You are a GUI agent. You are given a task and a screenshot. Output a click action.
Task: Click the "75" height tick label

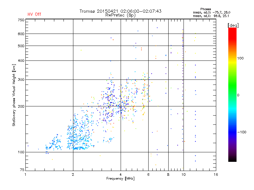pos(22,170)
